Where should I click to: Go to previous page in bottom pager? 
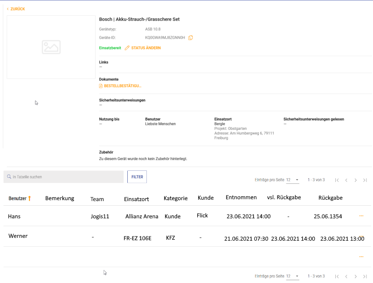point(346,276)
